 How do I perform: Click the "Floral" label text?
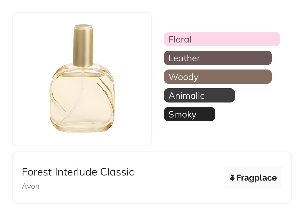click(180, 39)
